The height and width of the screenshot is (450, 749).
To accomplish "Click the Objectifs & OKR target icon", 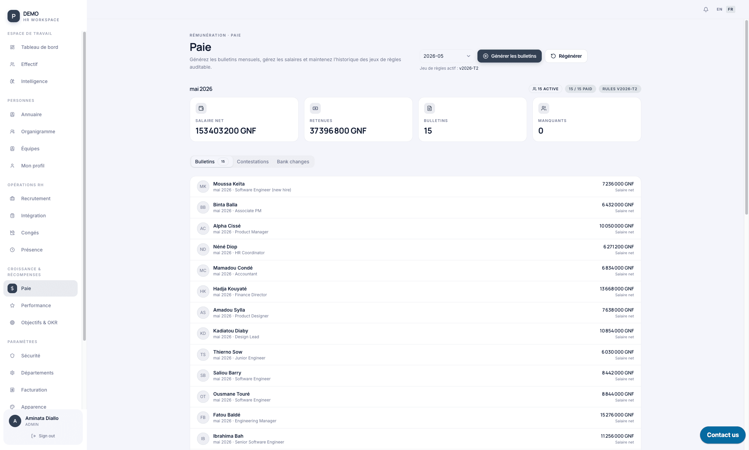I will pyautogui.click(x=12, y=323).
